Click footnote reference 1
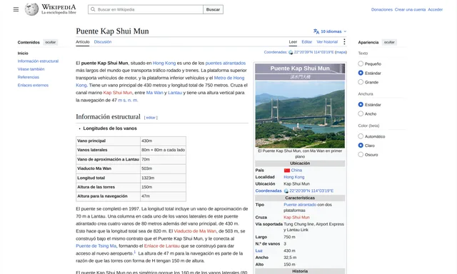Viewport: 457px width, 274px height. [135, 252]
